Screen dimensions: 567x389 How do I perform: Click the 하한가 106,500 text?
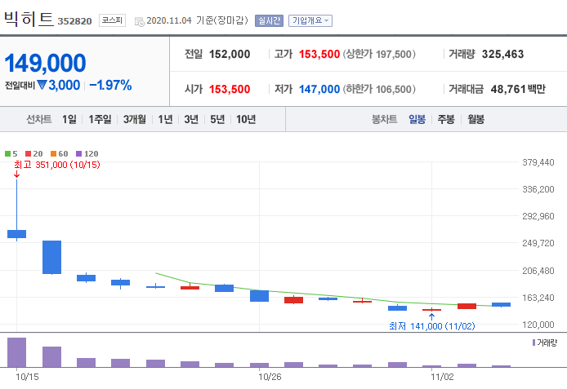379,89
